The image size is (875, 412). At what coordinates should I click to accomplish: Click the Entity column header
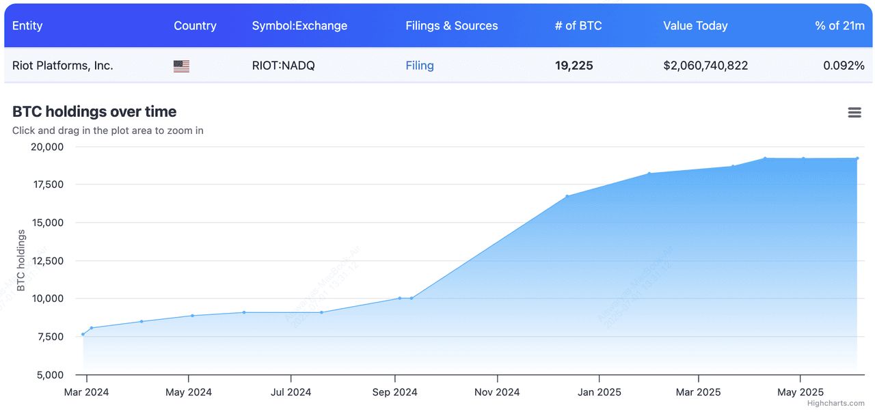pyautogui.click(x=27, y=25)
